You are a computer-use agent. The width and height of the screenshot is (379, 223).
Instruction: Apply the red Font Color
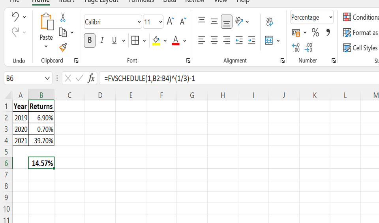tap(176, 41)
